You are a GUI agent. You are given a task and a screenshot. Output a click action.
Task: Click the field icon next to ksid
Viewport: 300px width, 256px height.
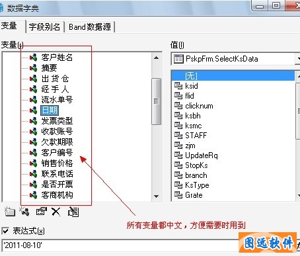[x=178, y=86]
